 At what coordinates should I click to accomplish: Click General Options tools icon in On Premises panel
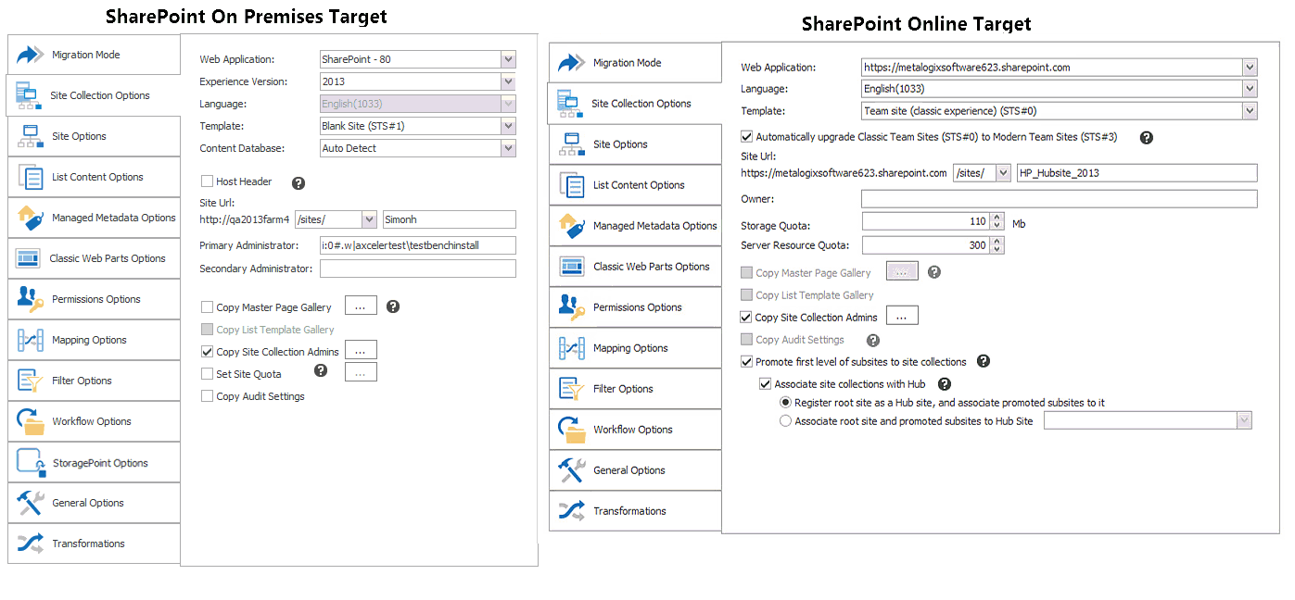click(31, 503)
